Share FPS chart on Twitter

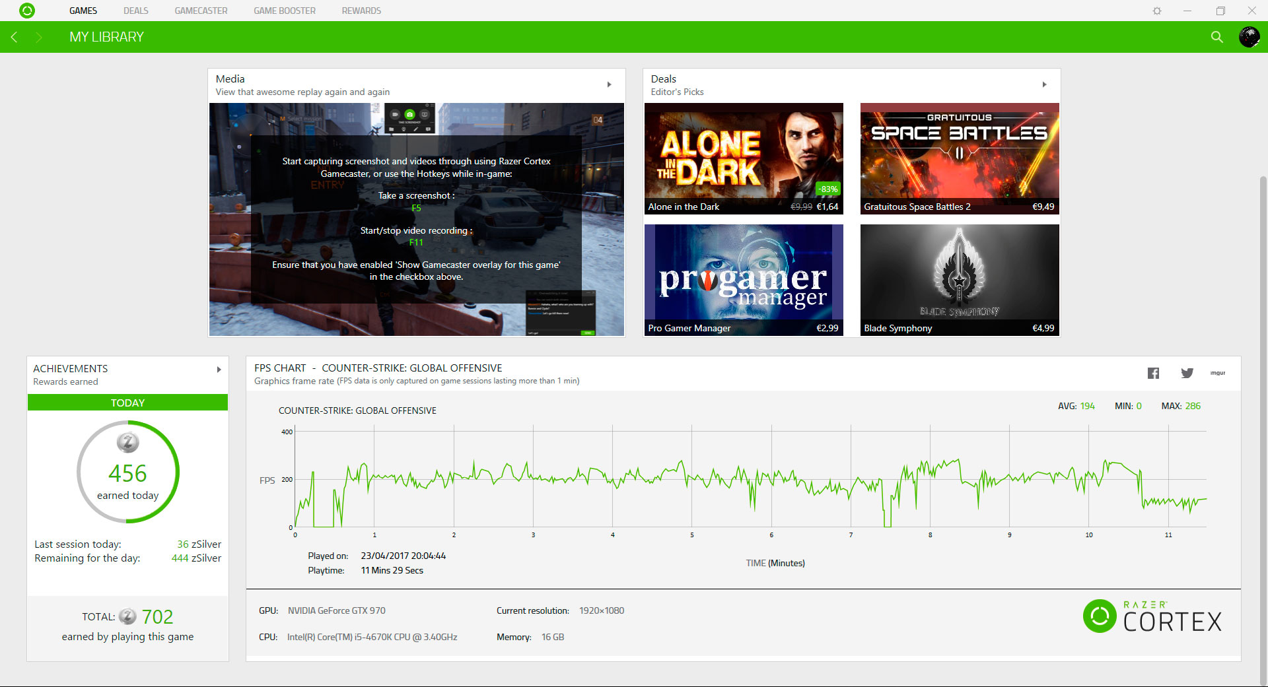click(x=1187, y=373)
